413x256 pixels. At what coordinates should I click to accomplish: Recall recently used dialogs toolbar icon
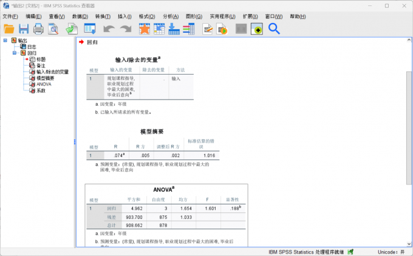[x=90, y=29]
